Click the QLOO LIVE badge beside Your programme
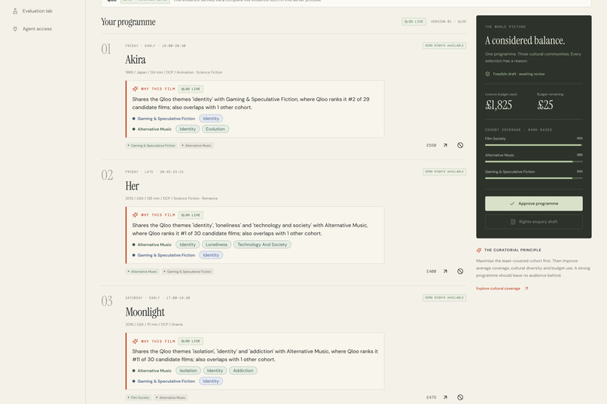 pyautogui.click(x=413, y=22)
